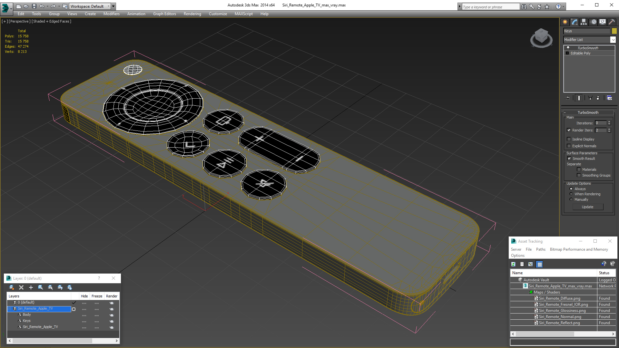Click Open File folder icon
This screenshot has width=619, height=348.
coord(26,6)
